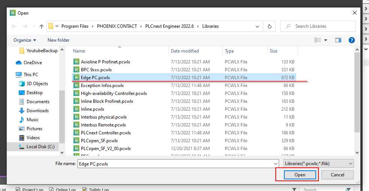
Task: Cancel the Open dialog
Action: coord(338,175)
